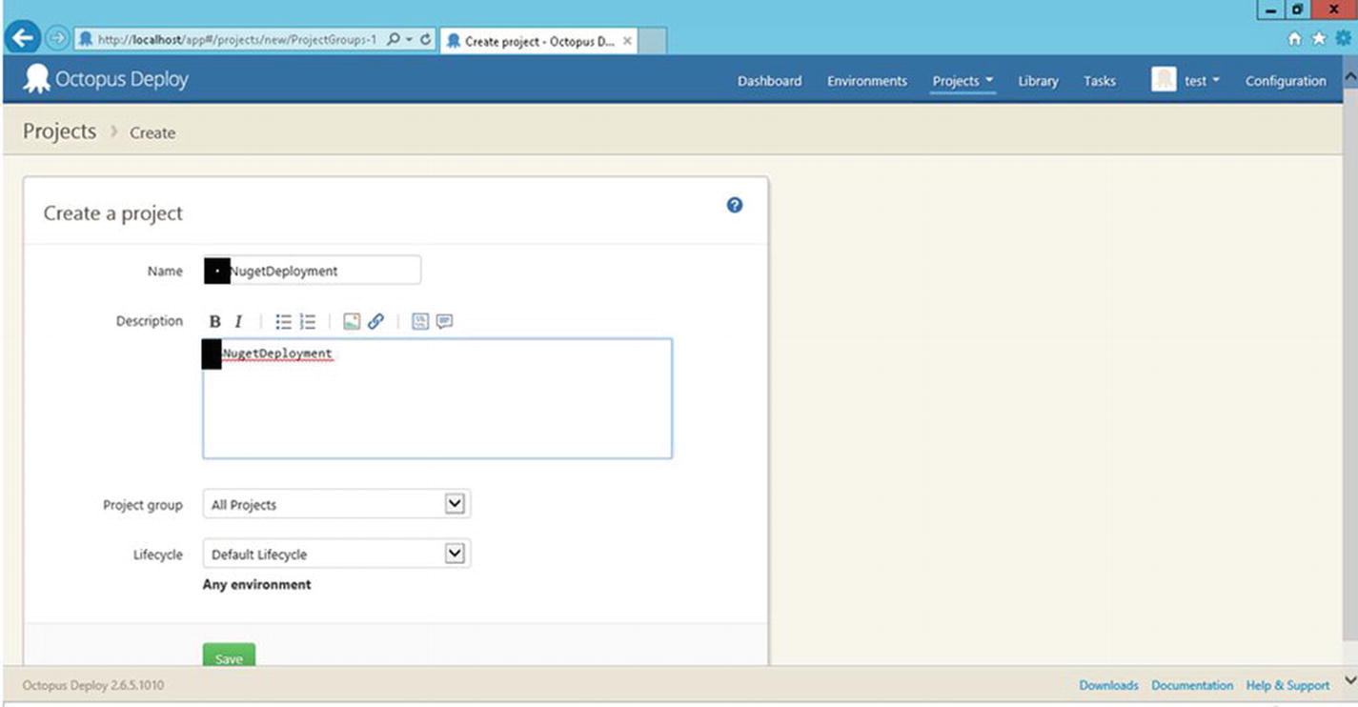Viewport: 1358px width, 707px height.
Task: Click the insert image icon
Action: [352, 322]
